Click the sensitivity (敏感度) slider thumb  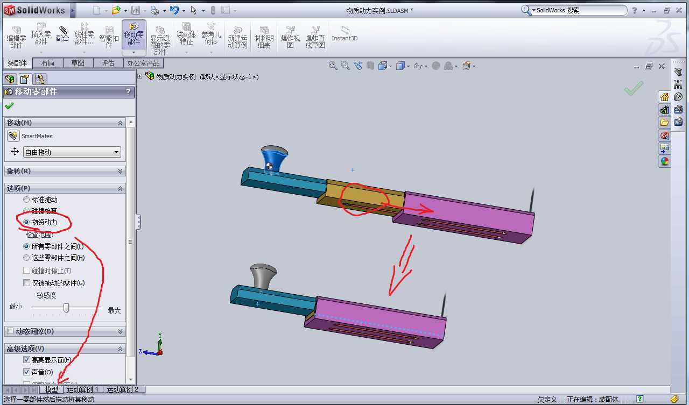[x=66, y=308]
